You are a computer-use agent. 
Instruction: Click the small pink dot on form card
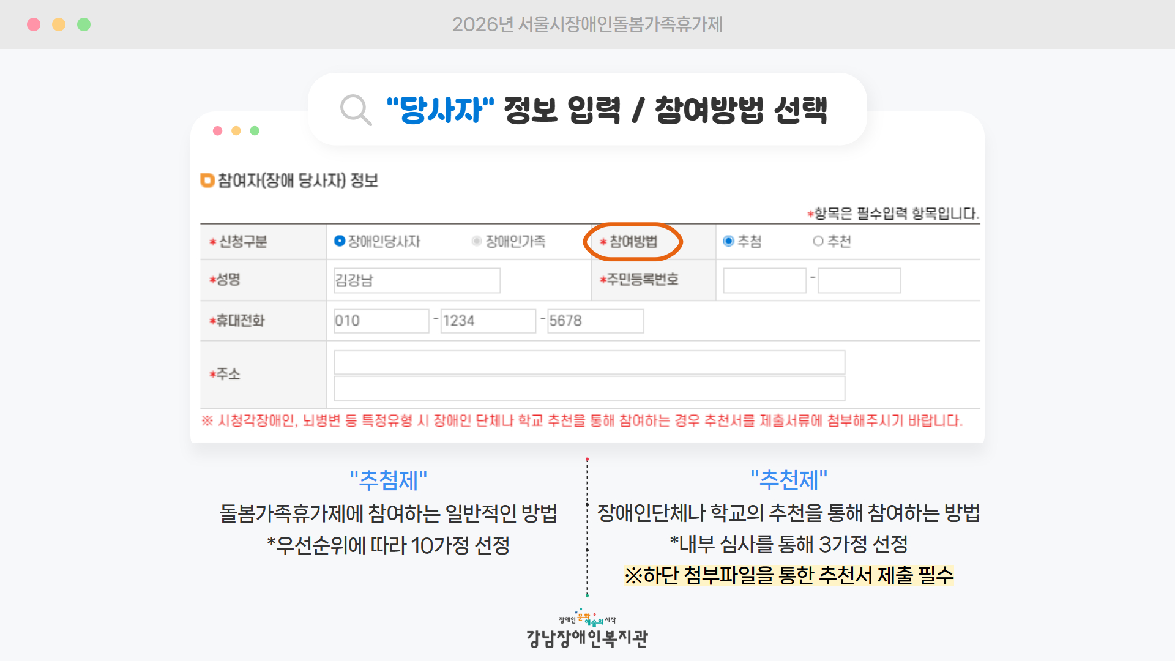point(217,131)
